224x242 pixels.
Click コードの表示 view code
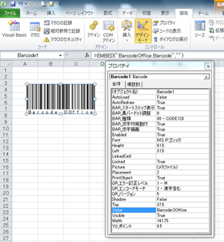[x=167, y=31]
